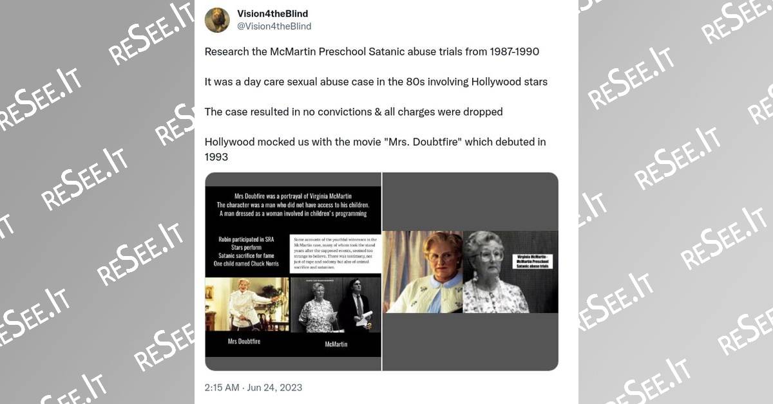Open the Vision4theBlind display name
Viewport: 773px width, 404px height.
pyautogui.click(x=272, y=14)
